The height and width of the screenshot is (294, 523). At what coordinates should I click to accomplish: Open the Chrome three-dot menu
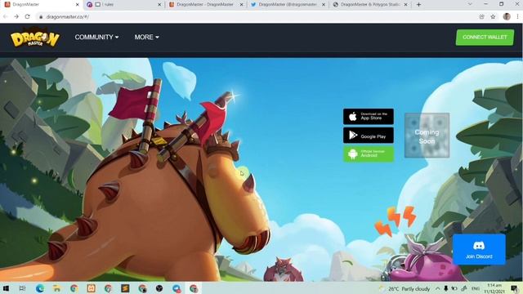(518, 16)
